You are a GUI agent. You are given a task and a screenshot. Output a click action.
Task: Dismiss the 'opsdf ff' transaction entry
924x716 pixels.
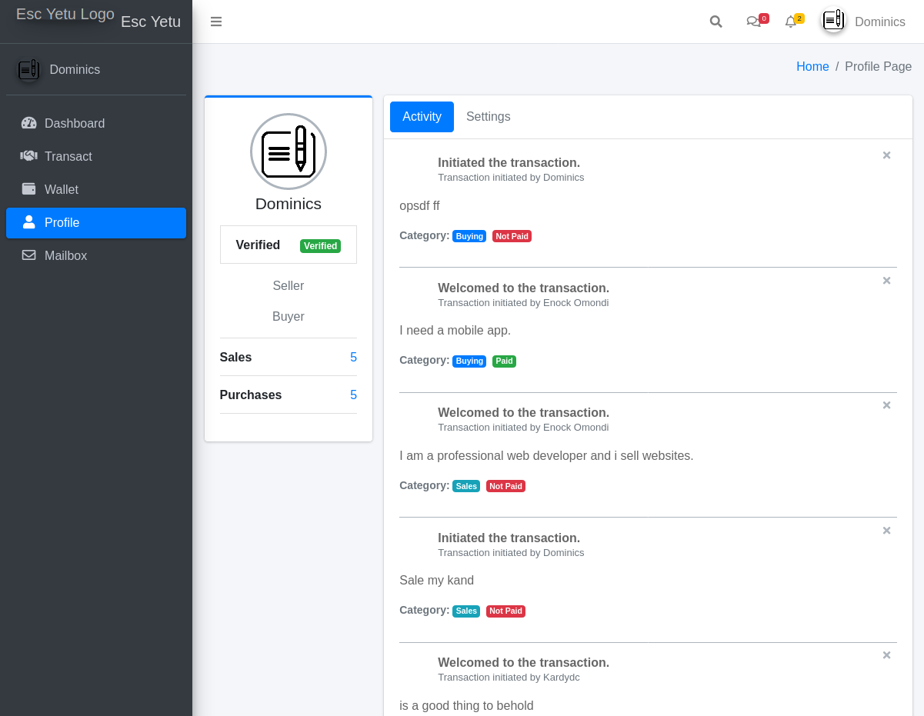pyautogui.click(x=886, y=155)
